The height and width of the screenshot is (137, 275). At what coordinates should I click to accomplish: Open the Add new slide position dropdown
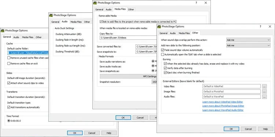coord(248,45)
